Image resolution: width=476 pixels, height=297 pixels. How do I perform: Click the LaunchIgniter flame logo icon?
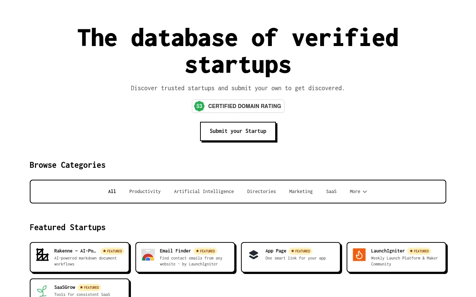point(359,255)
